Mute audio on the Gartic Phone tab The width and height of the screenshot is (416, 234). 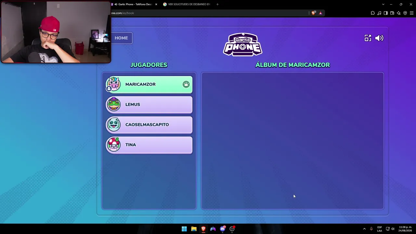(x=116, y=4)
